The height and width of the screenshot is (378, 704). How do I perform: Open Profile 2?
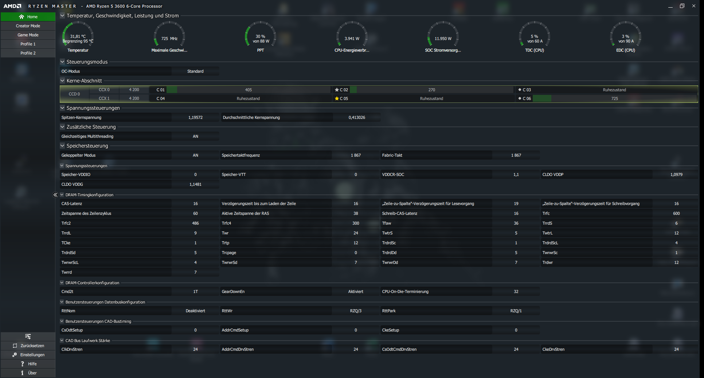point(28,53)
